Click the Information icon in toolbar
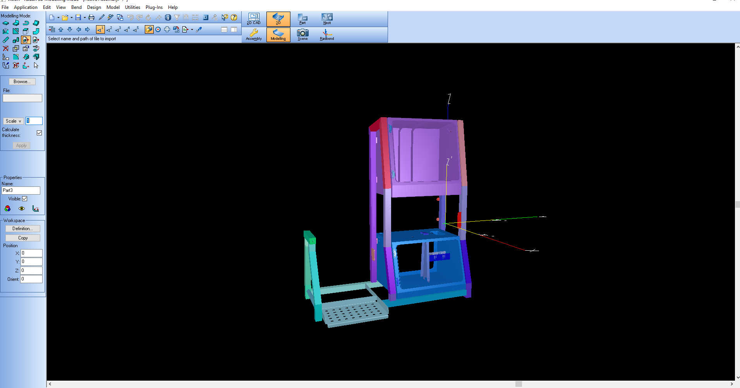The height and width of the screenshot is (388, 740). coord(168,17)
